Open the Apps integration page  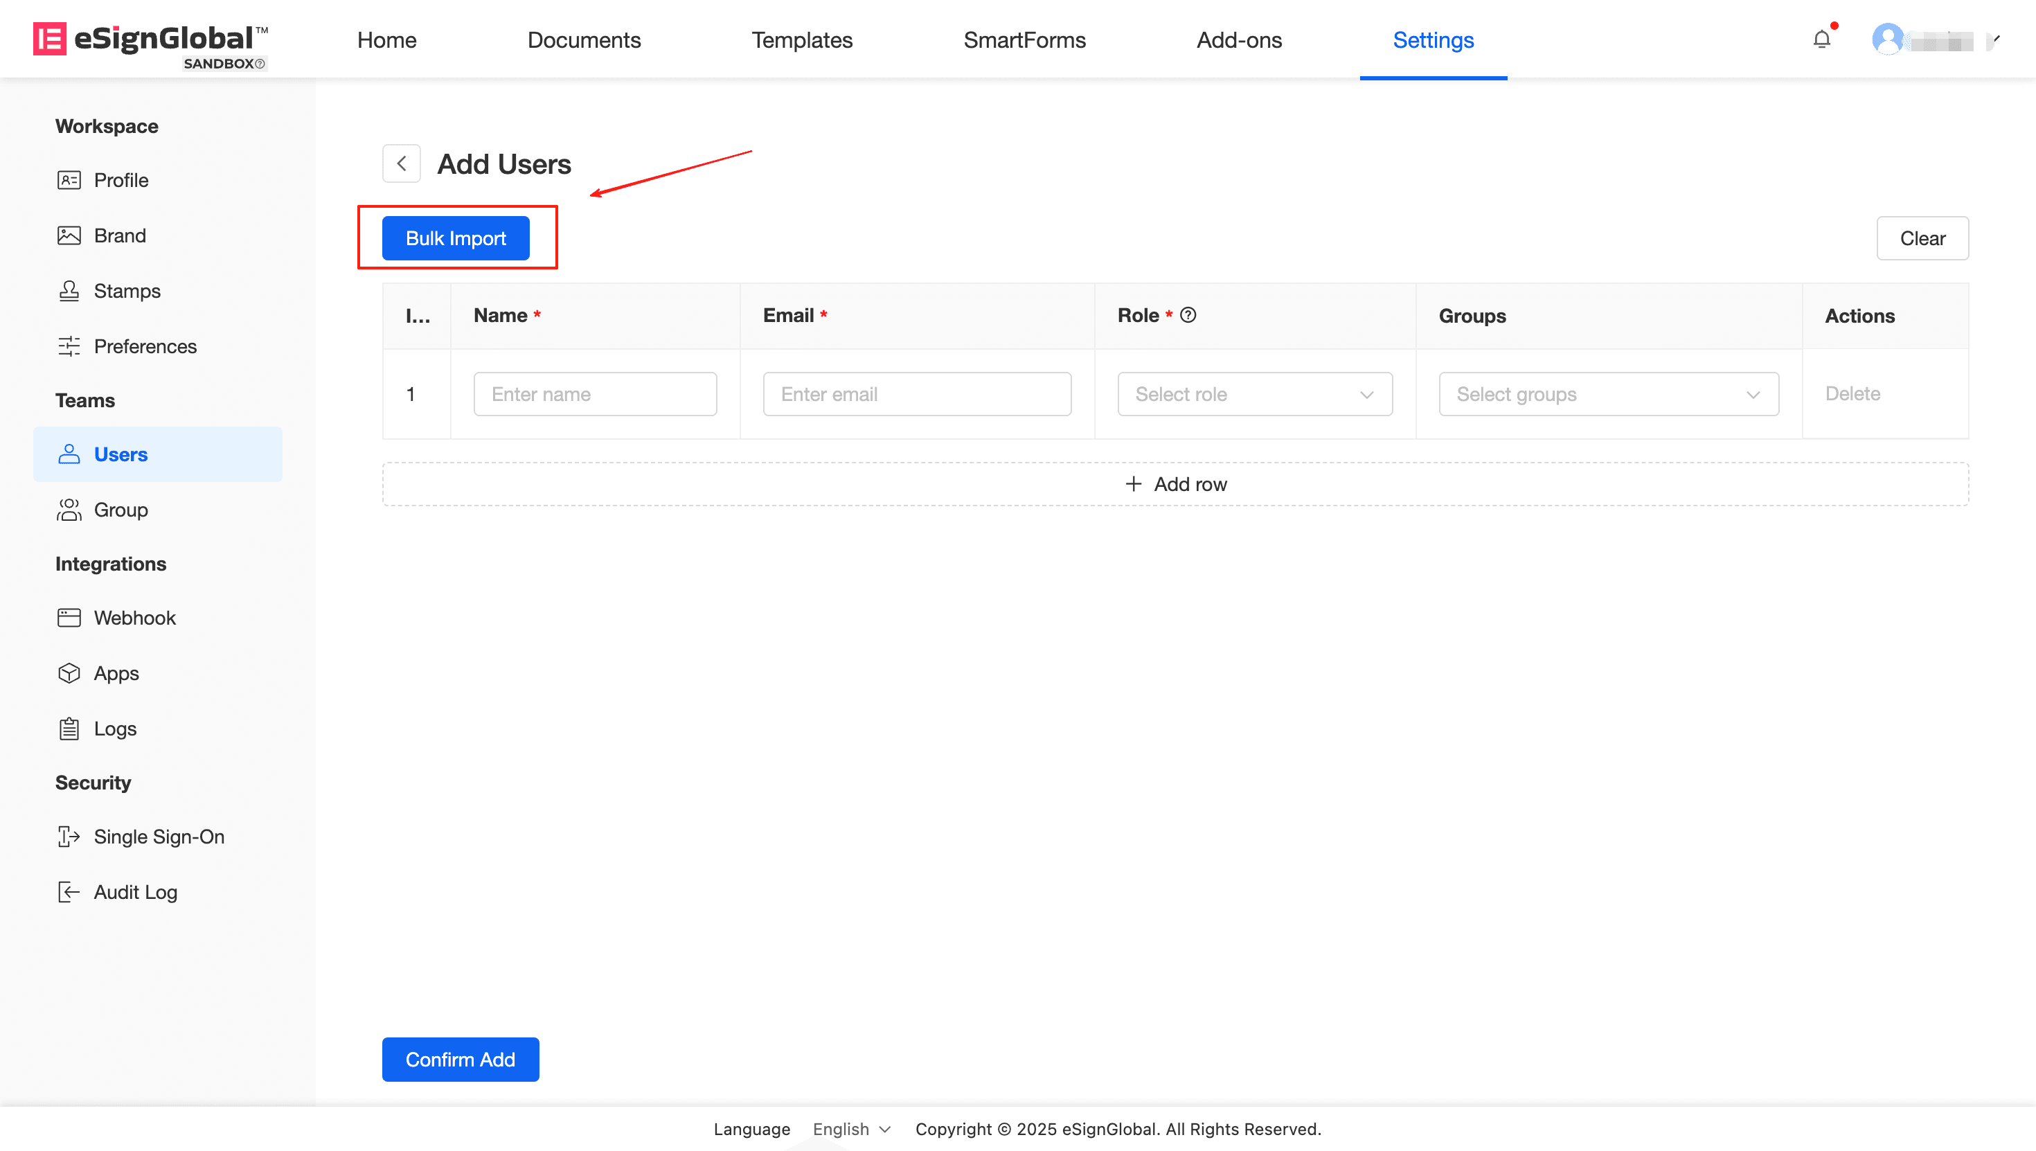[116, 672]
